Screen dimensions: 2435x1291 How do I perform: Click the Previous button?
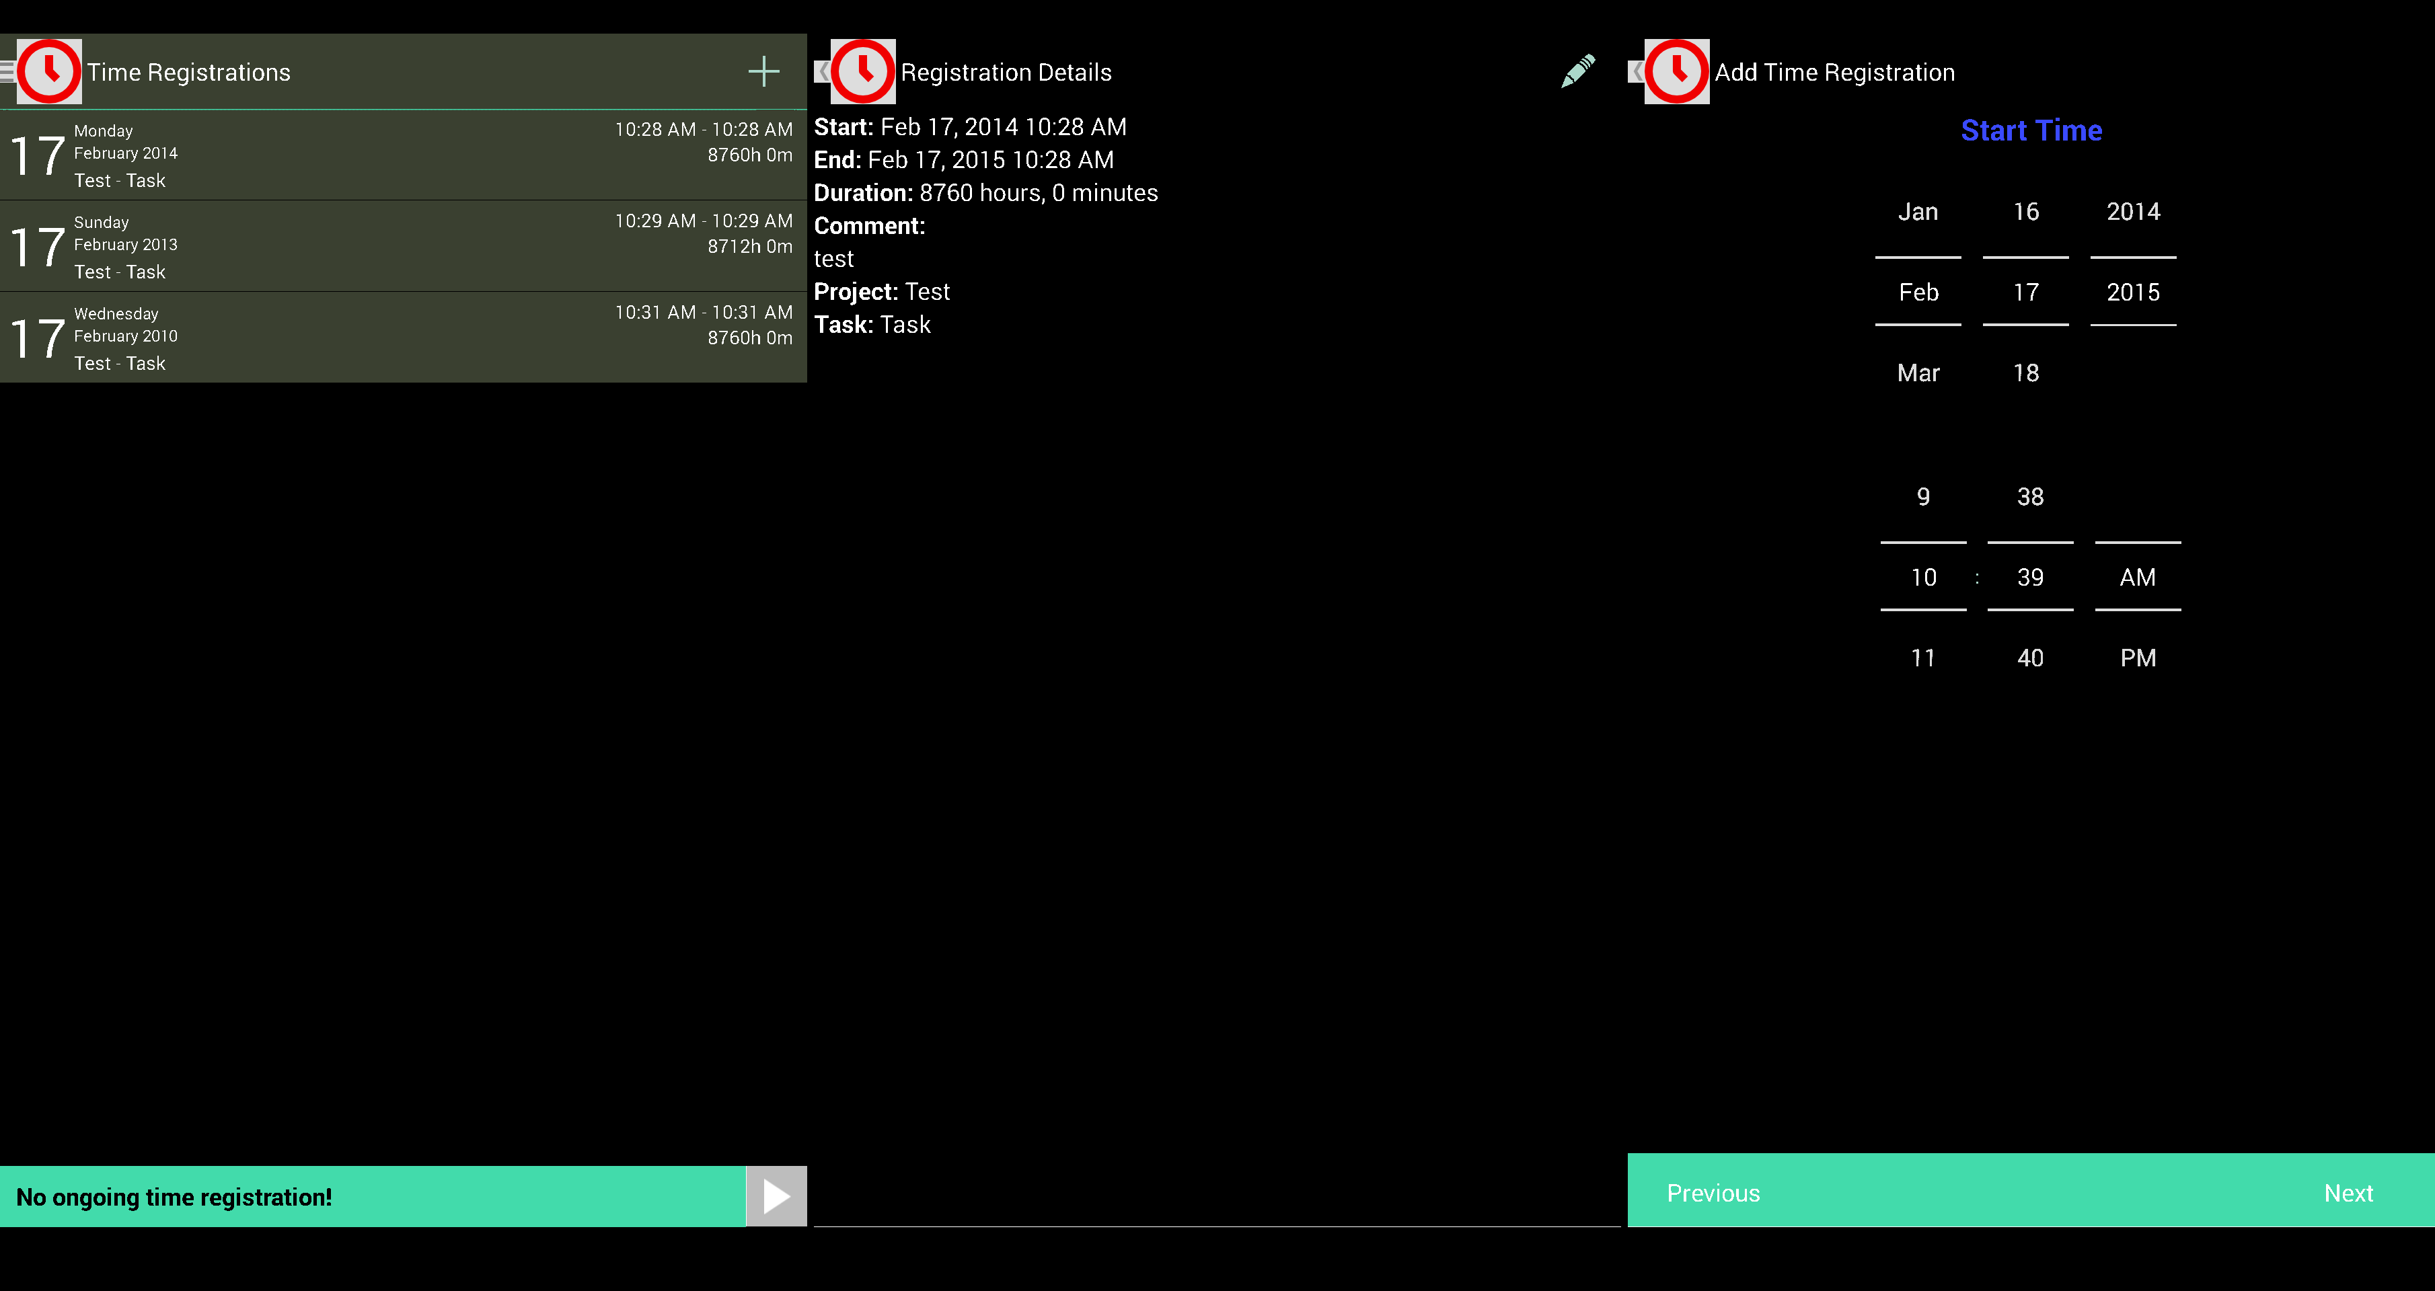pyautogui.click(x=1713, y=1193)
